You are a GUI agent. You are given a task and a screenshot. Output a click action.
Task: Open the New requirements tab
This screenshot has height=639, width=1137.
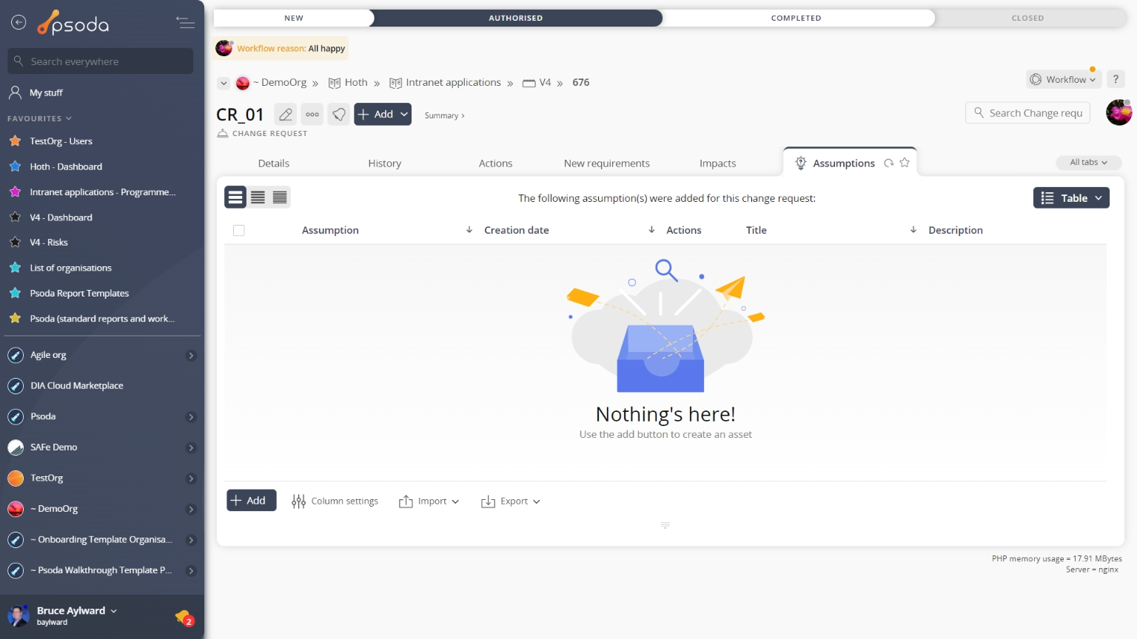(x=607, y=163)
